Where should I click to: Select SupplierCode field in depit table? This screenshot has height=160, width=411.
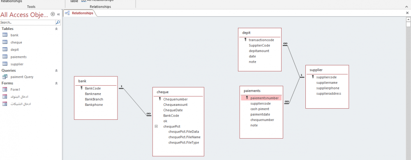[x=259, y=46]
